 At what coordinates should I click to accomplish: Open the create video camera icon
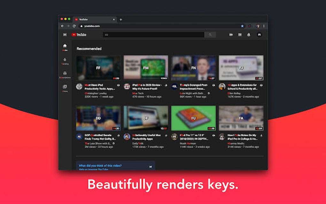pos(231,35)
